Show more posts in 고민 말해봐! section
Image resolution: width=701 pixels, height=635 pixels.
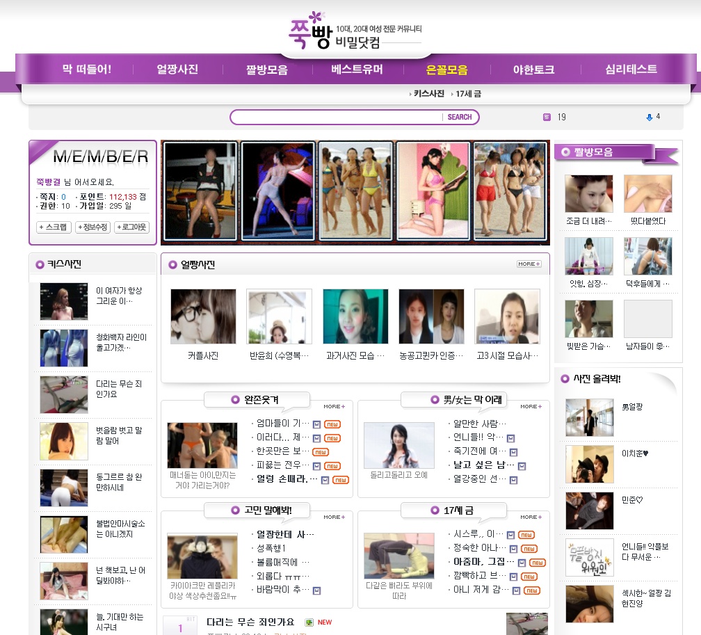click(334, 517)
